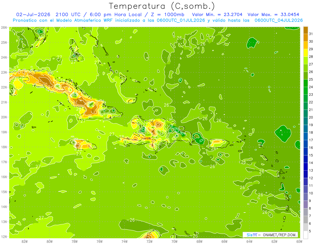This screenshot has height=245, width=318.
Task: Select the color bar segment between 6 and 7
Action: [306, 220]
